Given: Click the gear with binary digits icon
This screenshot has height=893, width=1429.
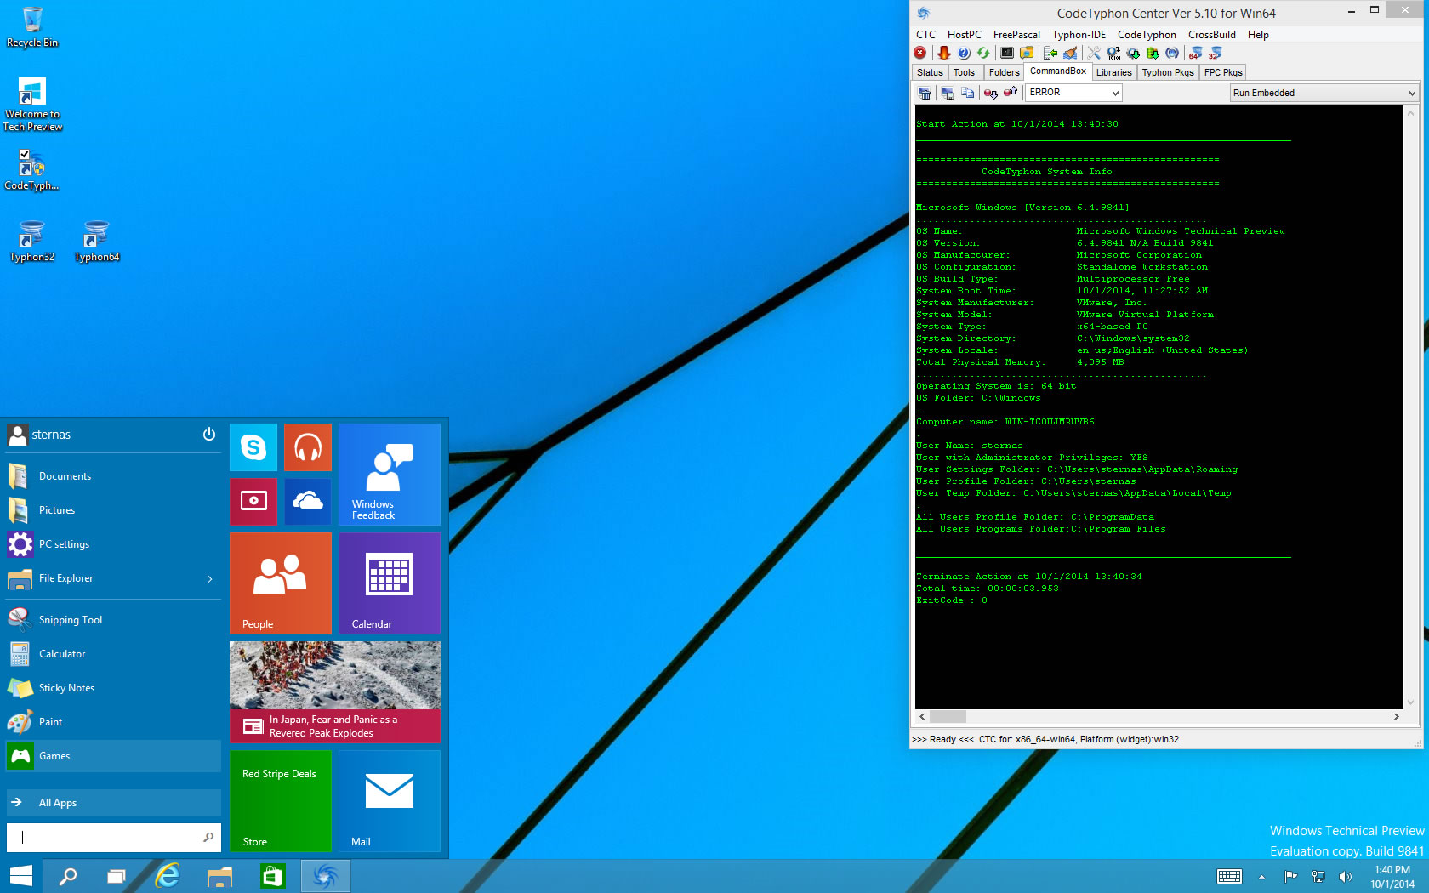Looking at the screenshot, I should [x=1113, y=53].
